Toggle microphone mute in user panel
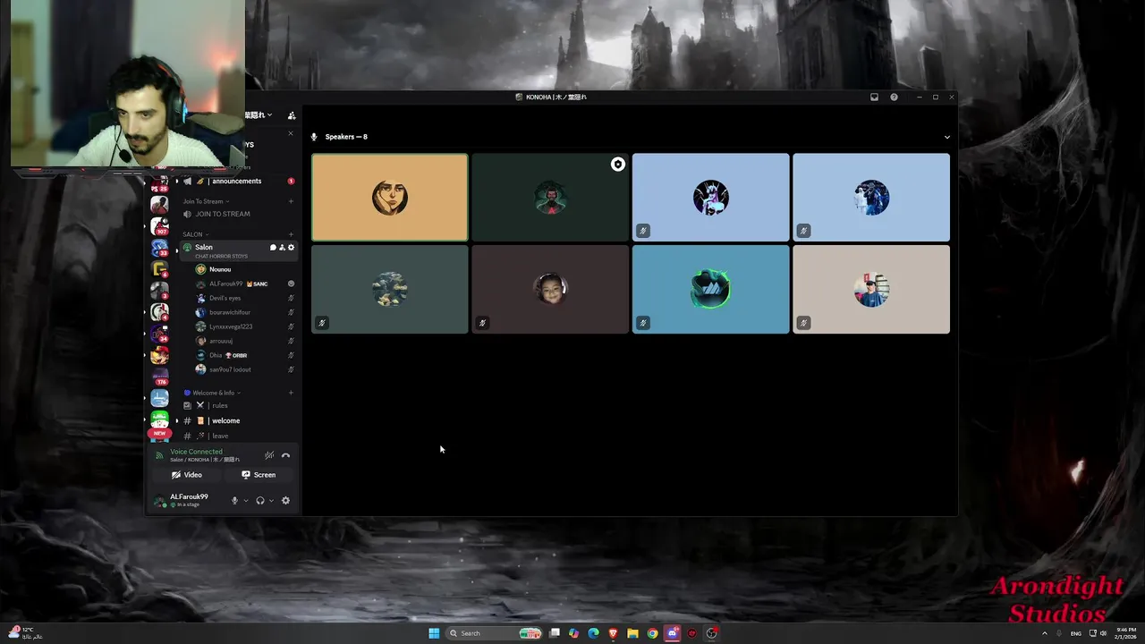Viewport: 1145px width, 644px height. point(234,501)
